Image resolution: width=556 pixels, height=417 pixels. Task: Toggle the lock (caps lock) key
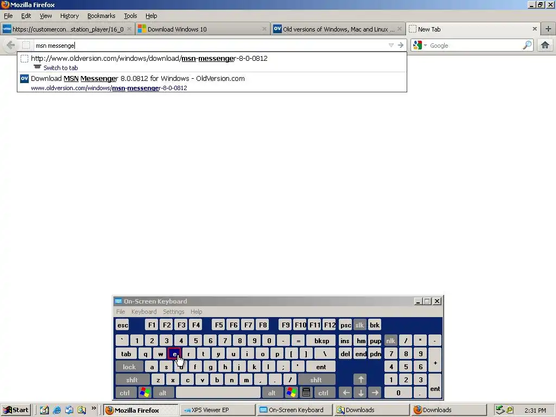click(129, 367)
